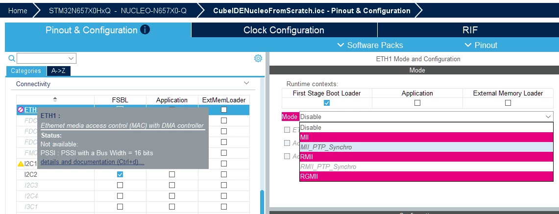Switch to the Clock Configuration tab
Image resolution: width=559 pixels, height=214 pixels.
click(x=284, y=30)
